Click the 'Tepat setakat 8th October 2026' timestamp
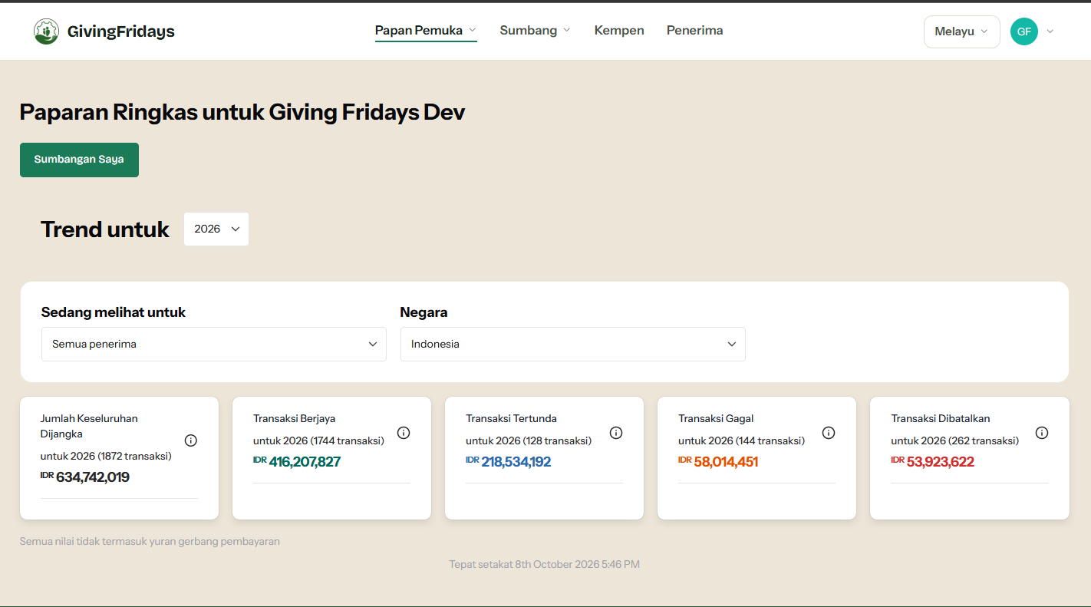The width and height of the screenshot is (1091, 607). 545,564
